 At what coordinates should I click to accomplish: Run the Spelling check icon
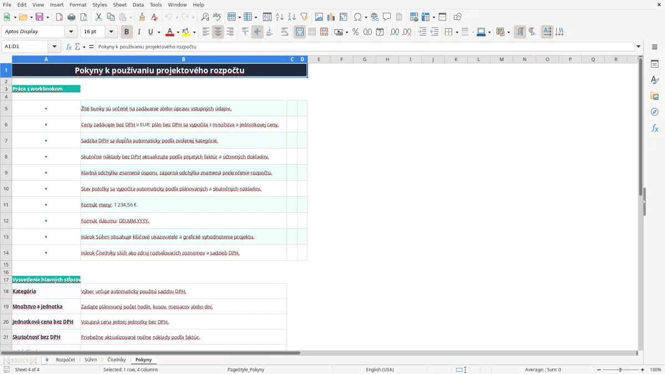coord(217,17)
